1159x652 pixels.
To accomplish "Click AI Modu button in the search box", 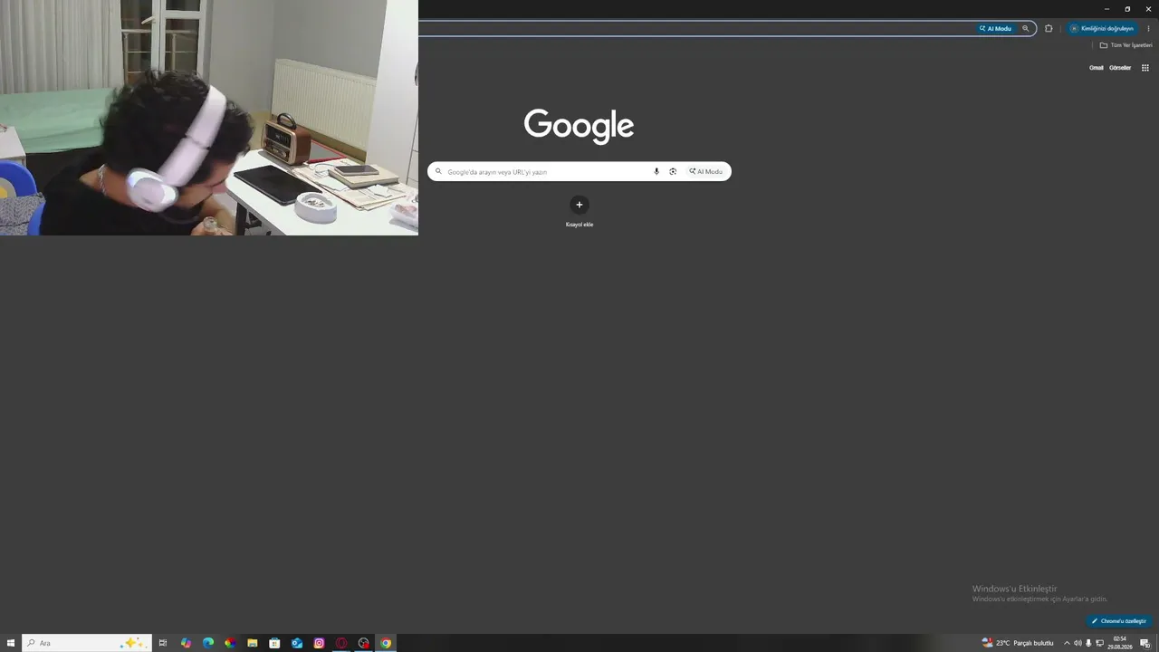I will 706,171.
